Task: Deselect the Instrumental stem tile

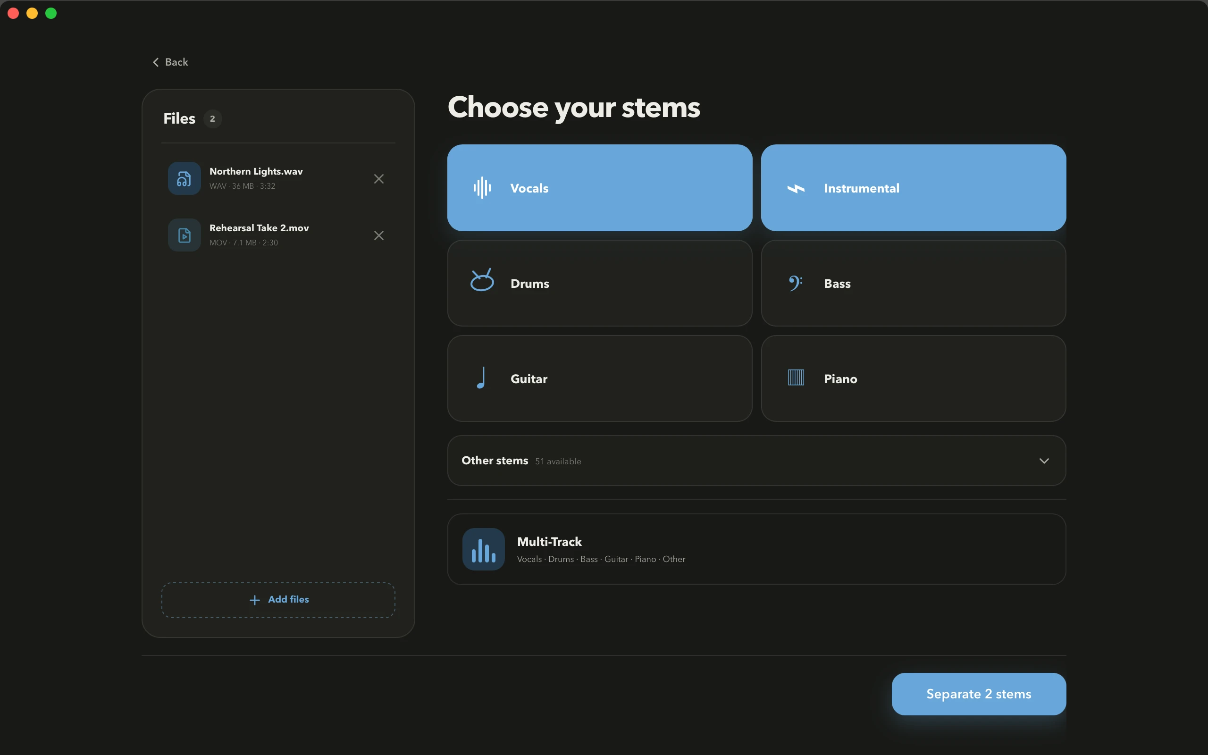Action: click(913, 188)
